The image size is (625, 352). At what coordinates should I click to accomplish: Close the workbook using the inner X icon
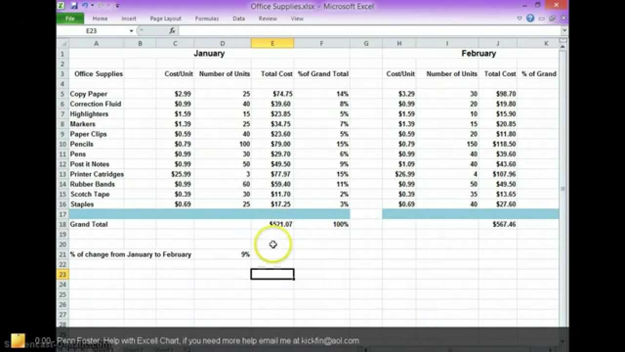click(x=563, y=19)
